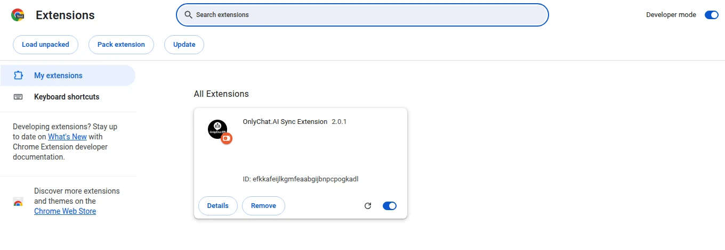725x250 pixels.
Task: Focus the Search extensions field
Action: [362, 15]
